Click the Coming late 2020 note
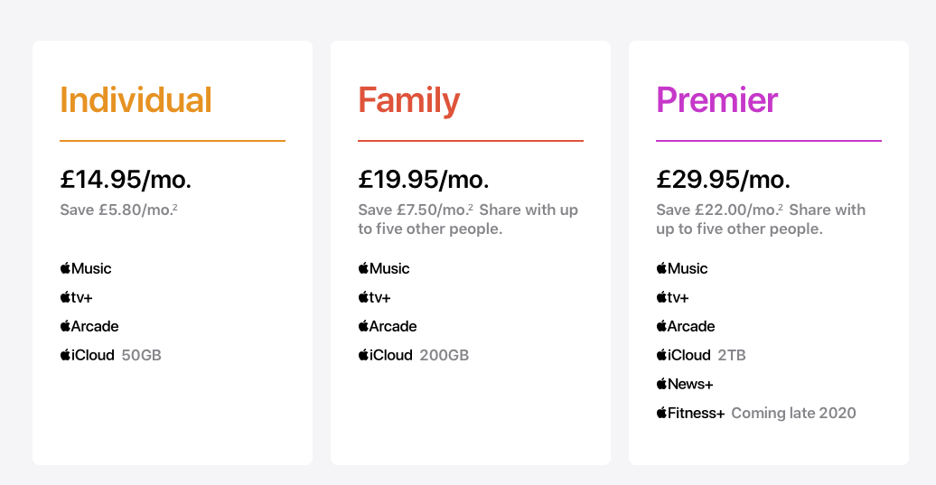The width and height of the screenshot is (936, 485). point(793,413)
